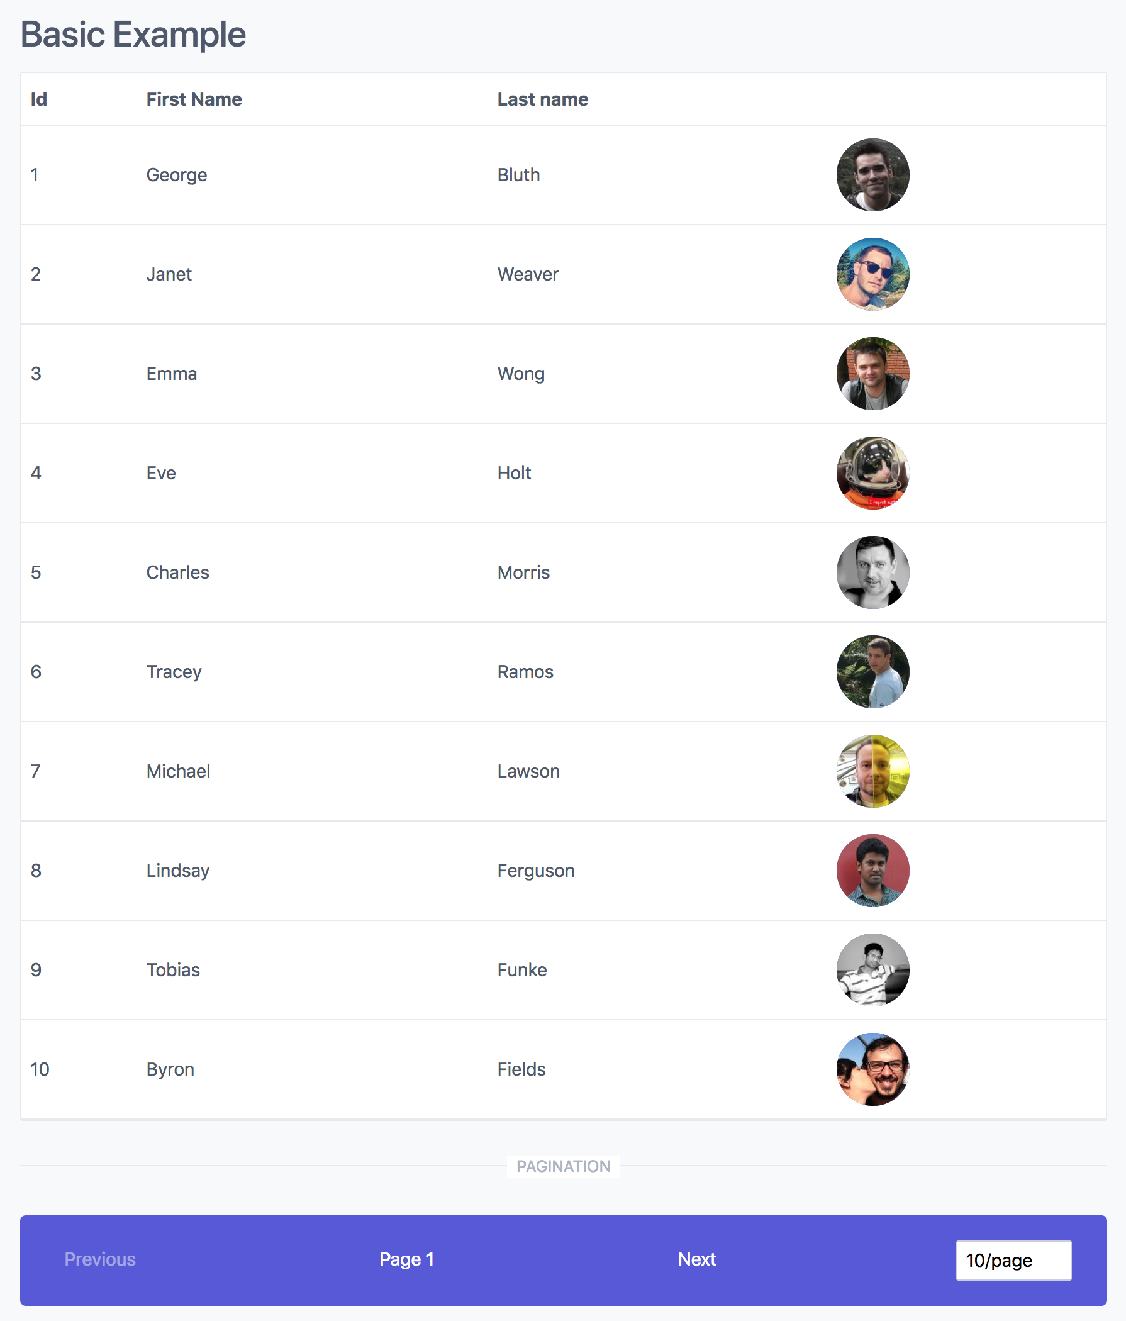This screenshot has height=1321, width=1126.
Task: Select the row for Charles Morris
Action: tap(447, 572)
